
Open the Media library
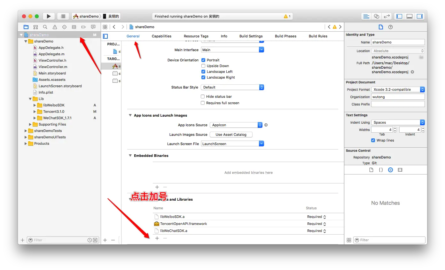[400, 170]
